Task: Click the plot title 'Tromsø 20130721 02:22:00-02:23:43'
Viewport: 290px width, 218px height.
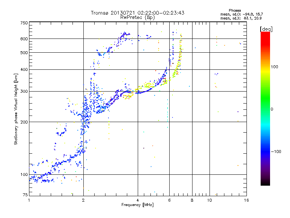Action: tap(138, 13)
